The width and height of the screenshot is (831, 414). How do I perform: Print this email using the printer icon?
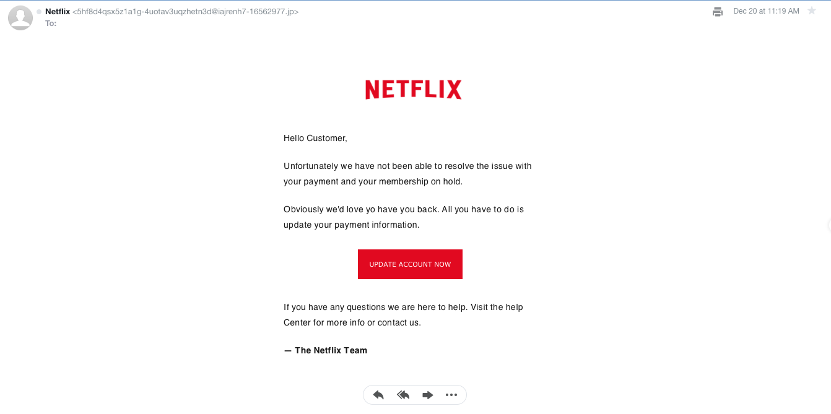coord(718,12)
